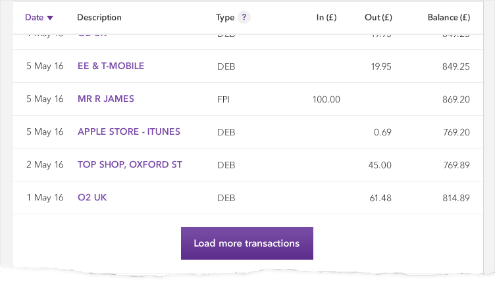495x284 pixels.
Task: Open the MR R JAMES transaction
Action: (x=106, y=99)
